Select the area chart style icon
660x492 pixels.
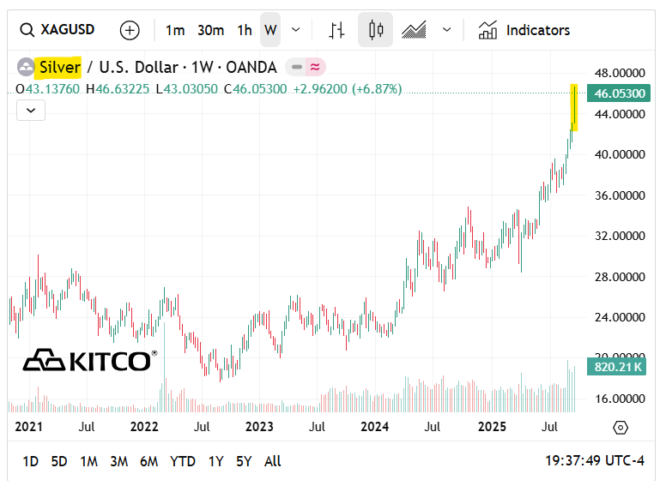(414, 30)
